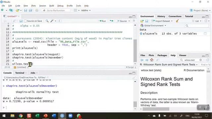Click the Help pane horizontal scrollbar
The height and width of the screenshot is (119, 212).
click(x=156, y=109)
